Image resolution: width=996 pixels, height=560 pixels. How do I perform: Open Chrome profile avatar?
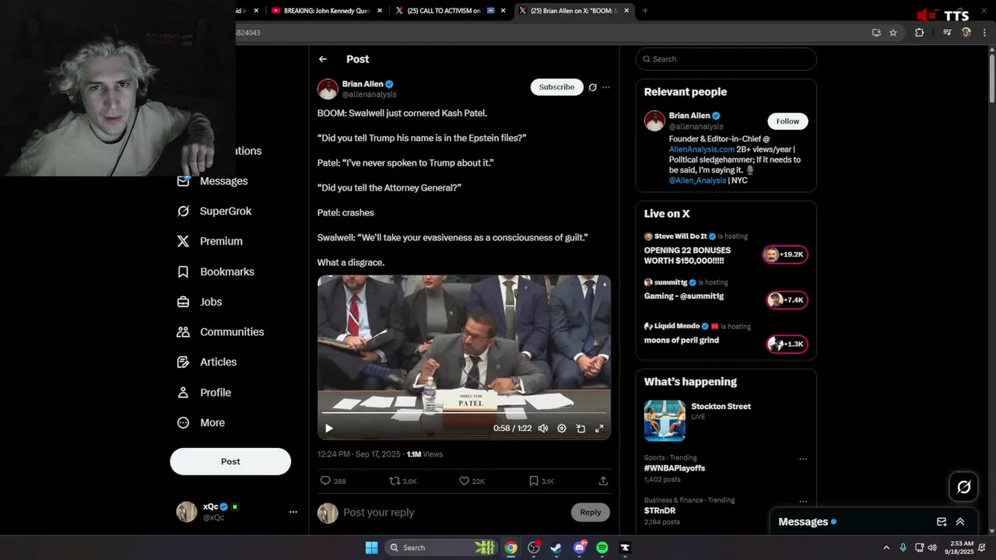point(966,33)
